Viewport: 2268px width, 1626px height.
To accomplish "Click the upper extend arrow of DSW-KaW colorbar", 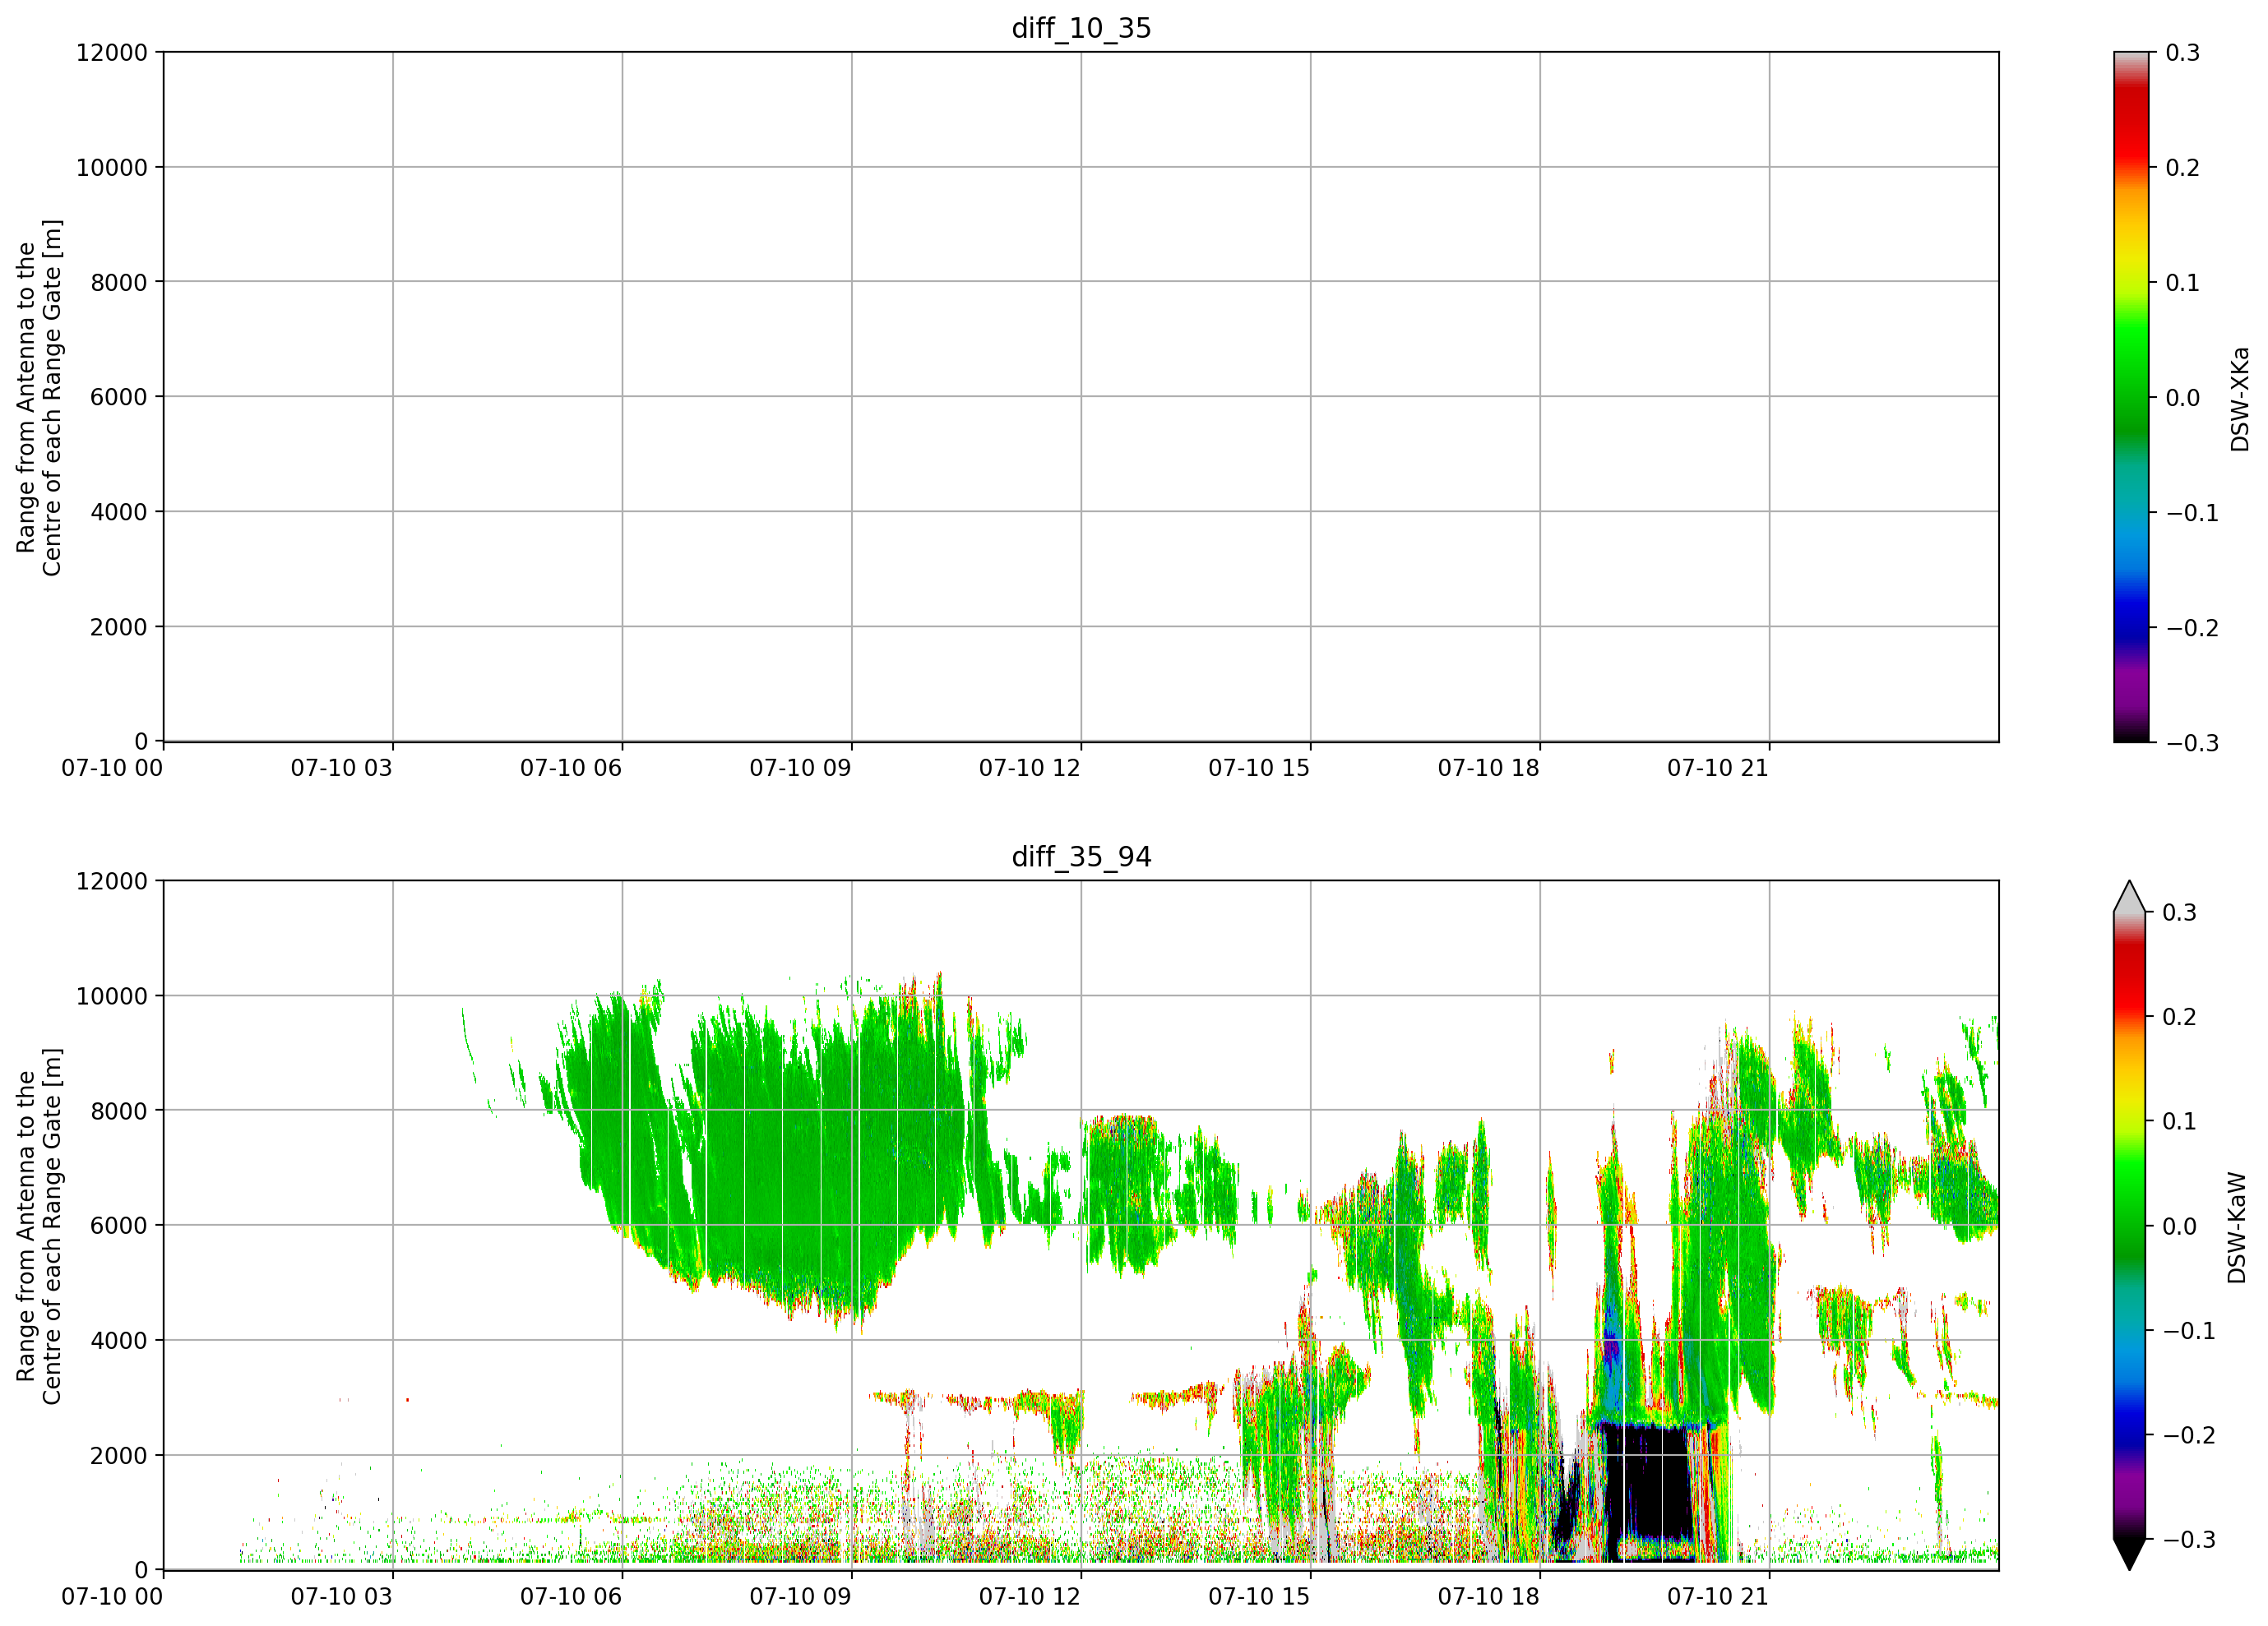I will click(x=2130, y=897).
